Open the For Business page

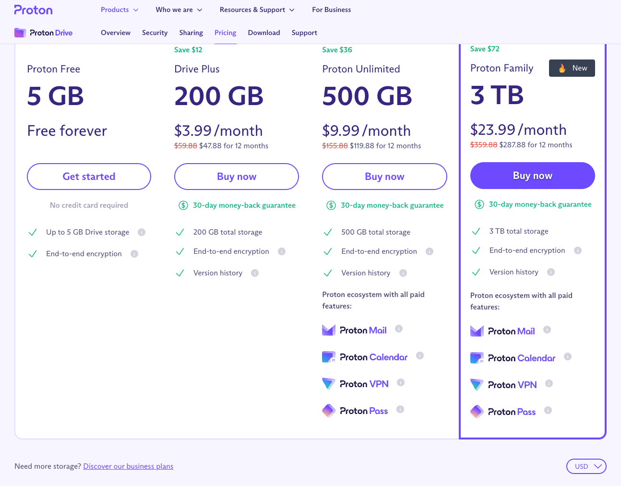click(x=332, y=10)
